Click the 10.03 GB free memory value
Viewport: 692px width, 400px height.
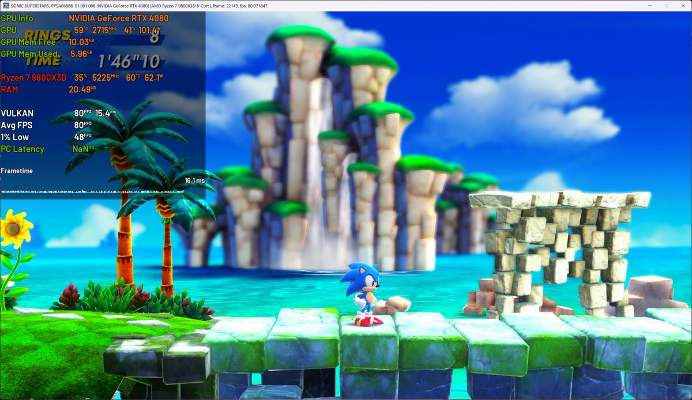[x=81, y=42]
